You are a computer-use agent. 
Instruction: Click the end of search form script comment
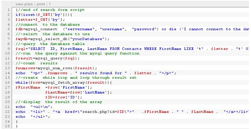click(50, 10)
